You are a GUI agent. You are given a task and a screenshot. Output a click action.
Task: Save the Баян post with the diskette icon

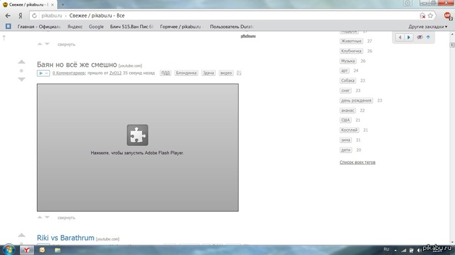[239, 73]
